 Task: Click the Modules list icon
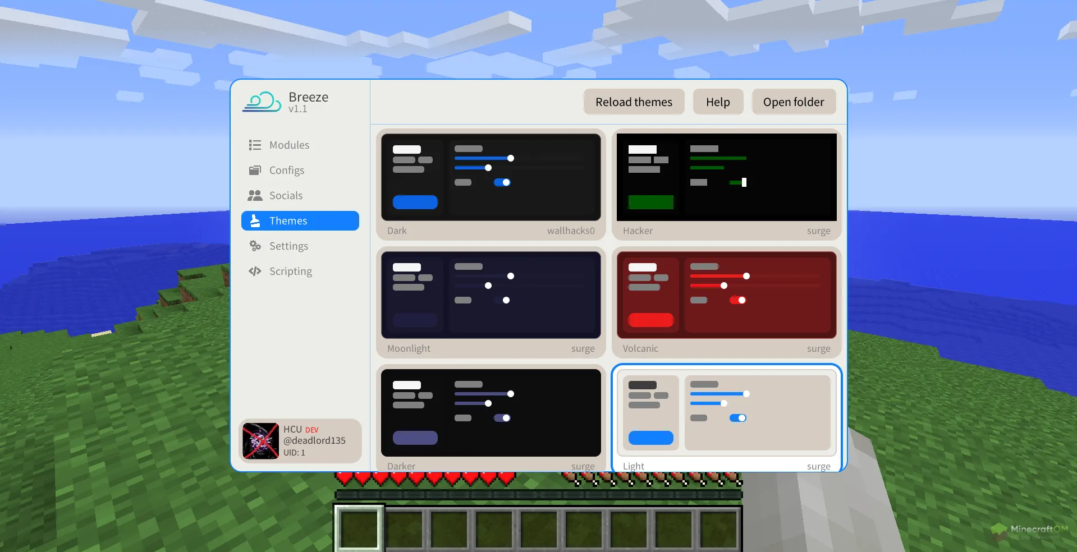(255, 145)
